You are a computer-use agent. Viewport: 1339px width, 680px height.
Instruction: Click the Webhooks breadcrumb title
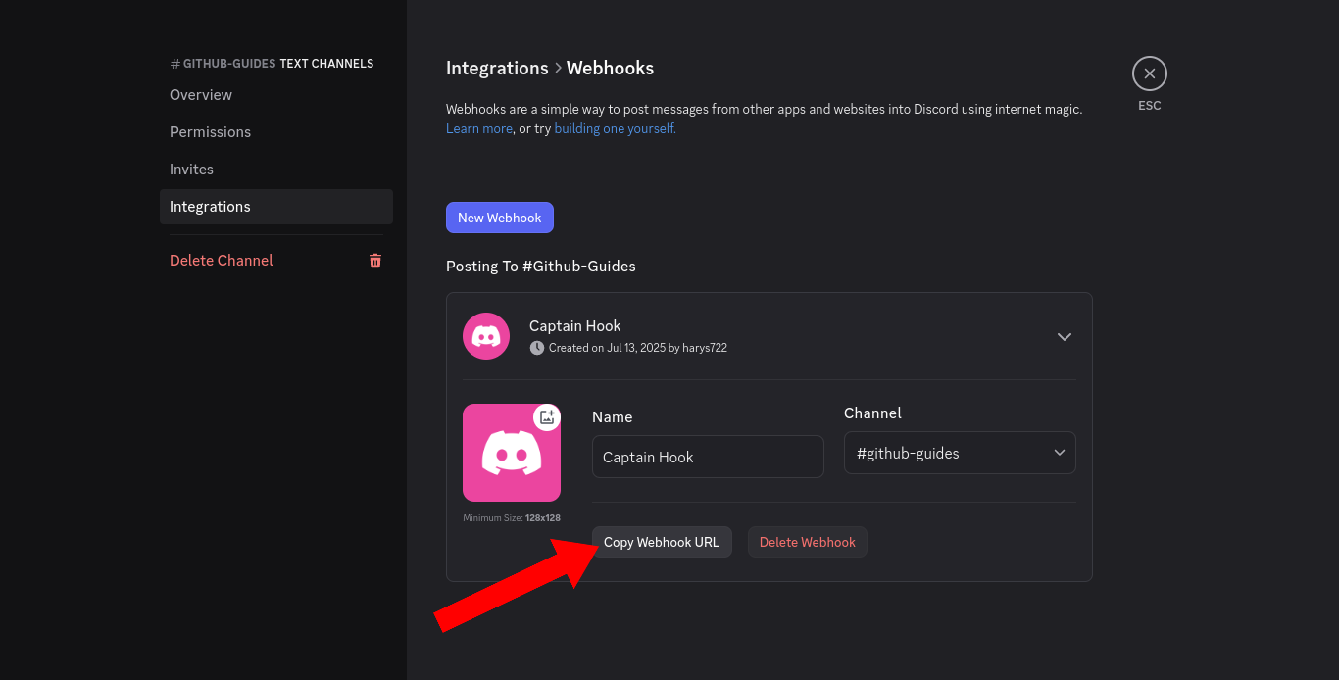point(610,68)
